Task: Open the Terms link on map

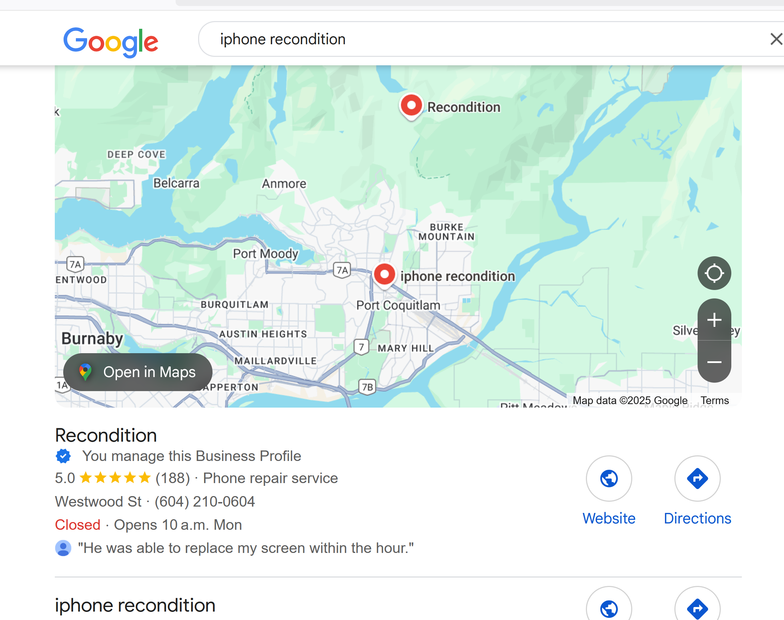Action: coord(714,400)
